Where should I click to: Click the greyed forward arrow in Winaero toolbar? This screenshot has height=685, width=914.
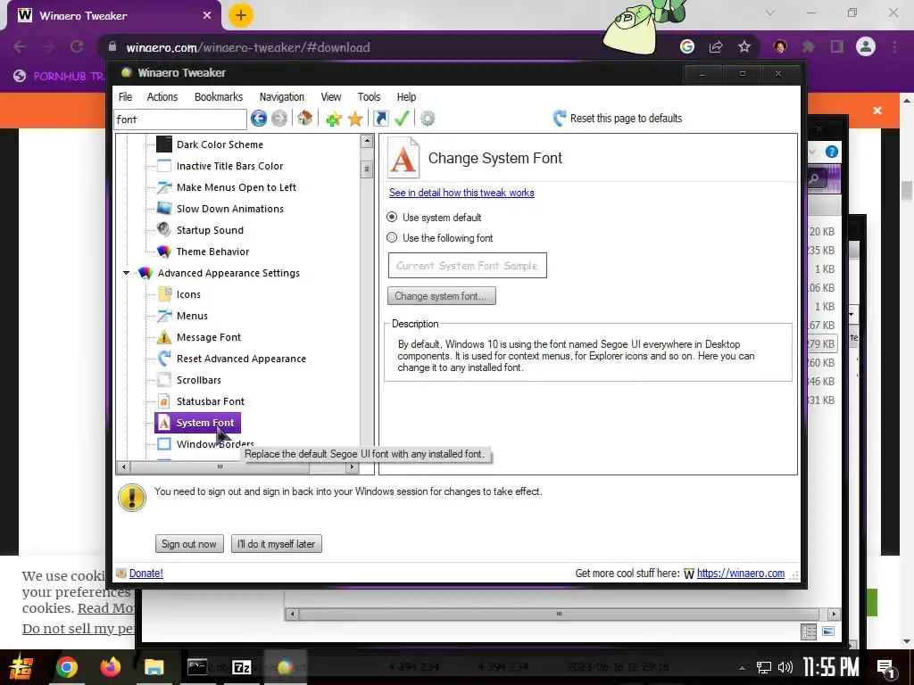279,119
